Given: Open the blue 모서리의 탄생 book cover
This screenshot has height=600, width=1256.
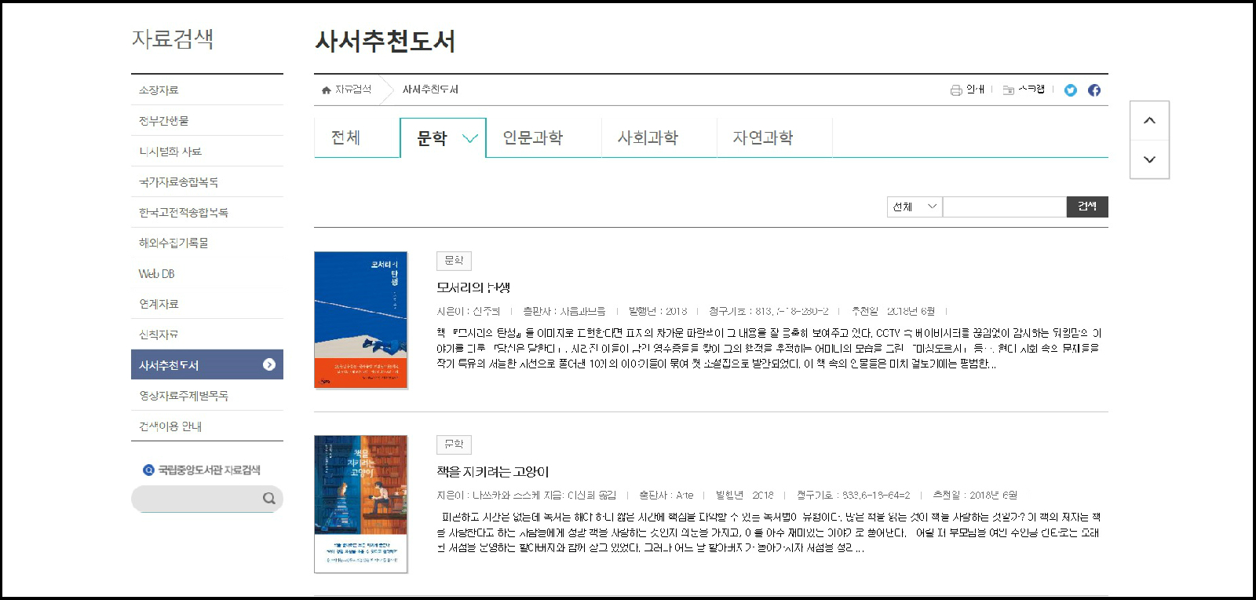Looking at the screenshot, I should 360,320.
